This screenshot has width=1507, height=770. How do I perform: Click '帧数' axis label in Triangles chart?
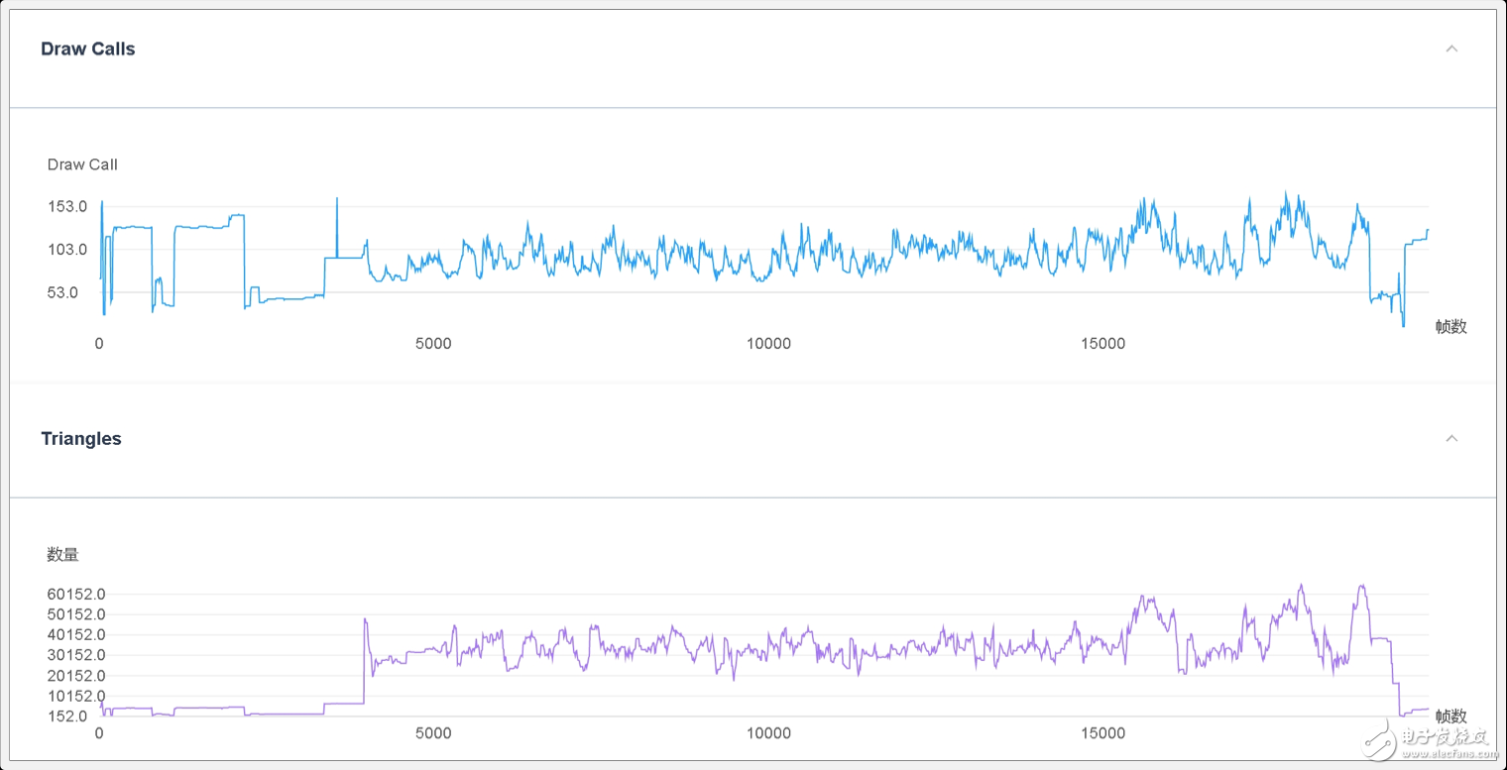1450,715
